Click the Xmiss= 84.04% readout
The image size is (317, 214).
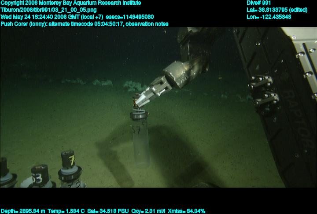[x=186, y=211]
